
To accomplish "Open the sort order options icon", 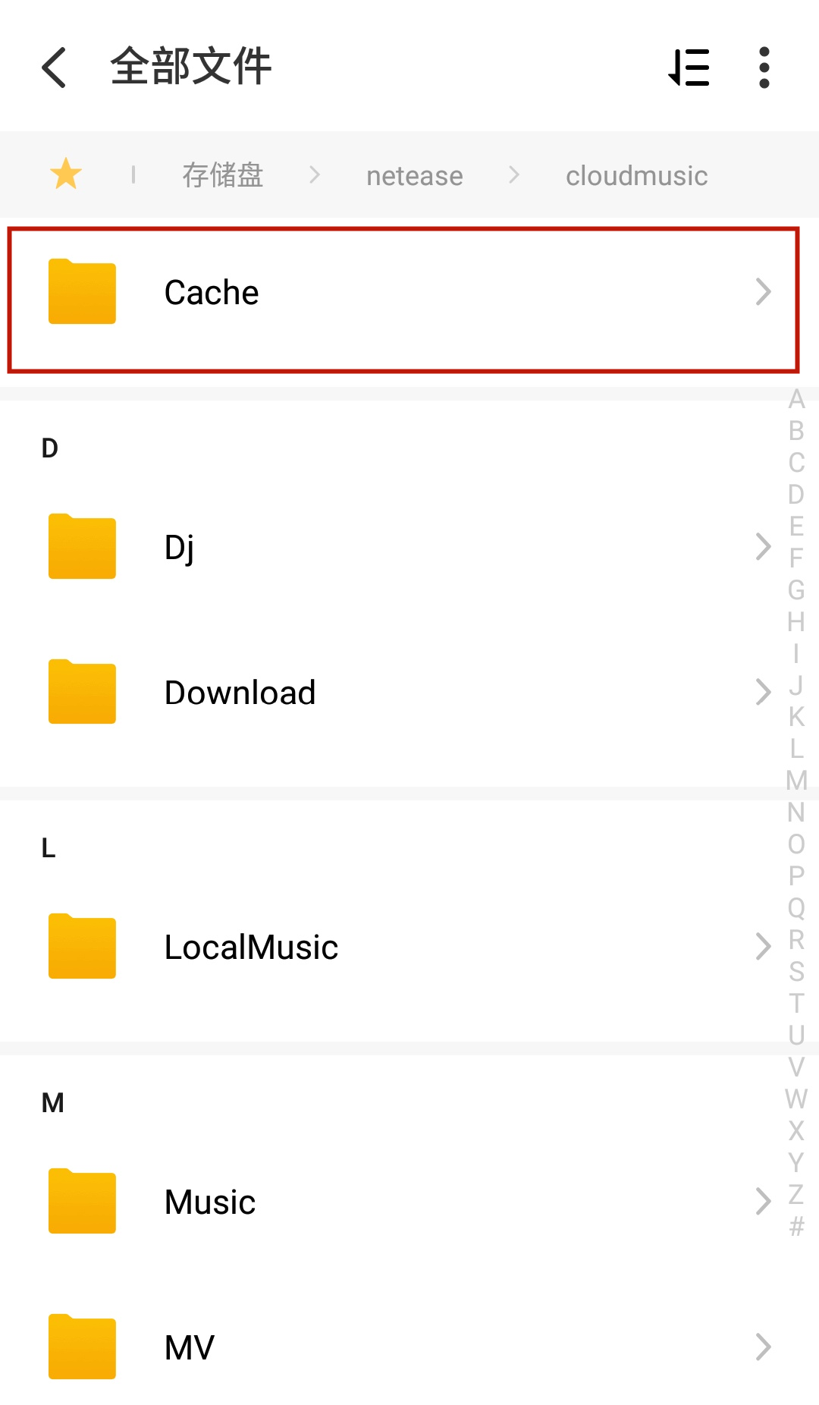I will [689, 68].
